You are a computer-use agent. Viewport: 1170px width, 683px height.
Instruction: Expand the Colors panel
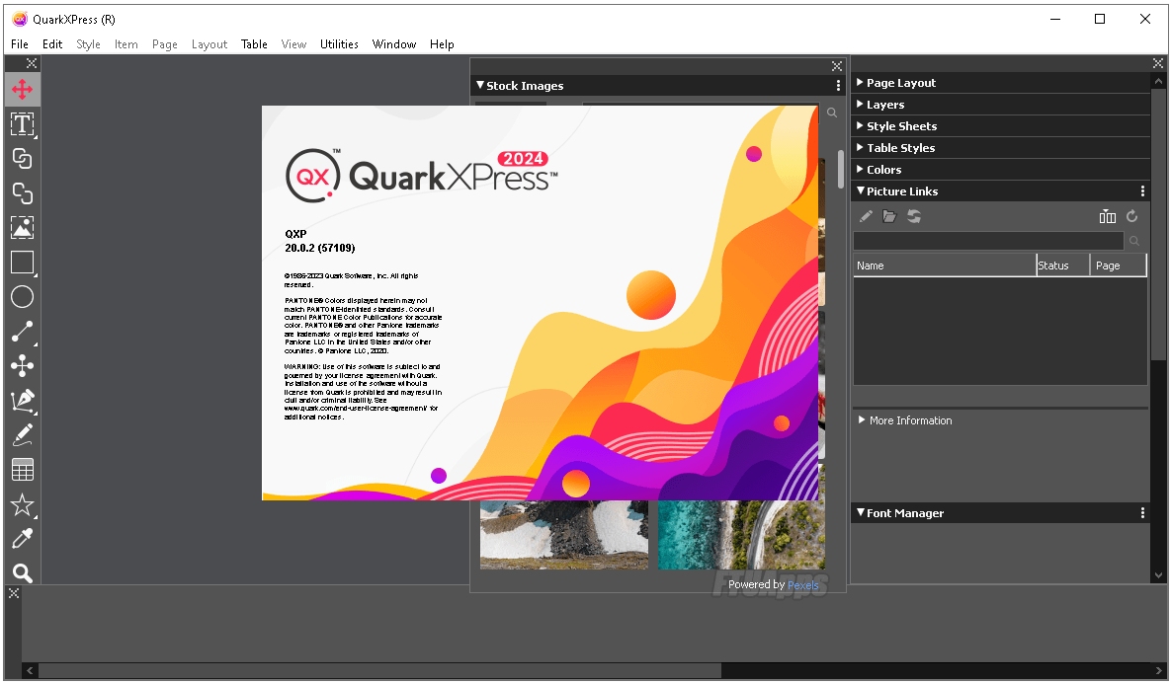(x=860, y=169)
